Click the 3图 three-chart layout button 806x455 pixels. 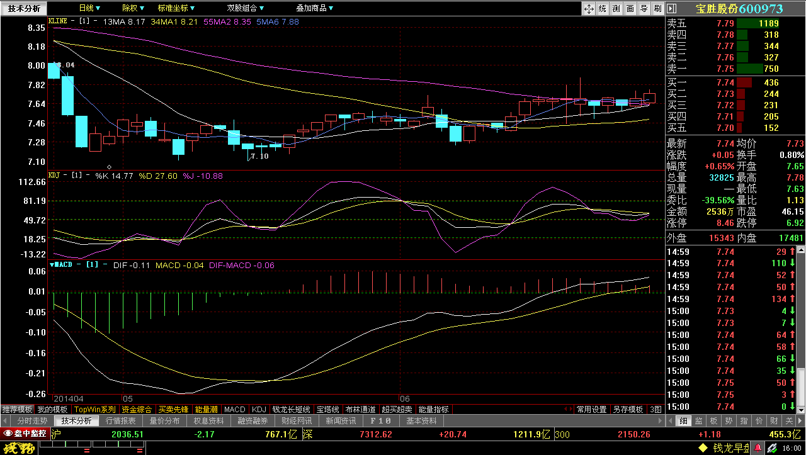click(x=656, y=409)
